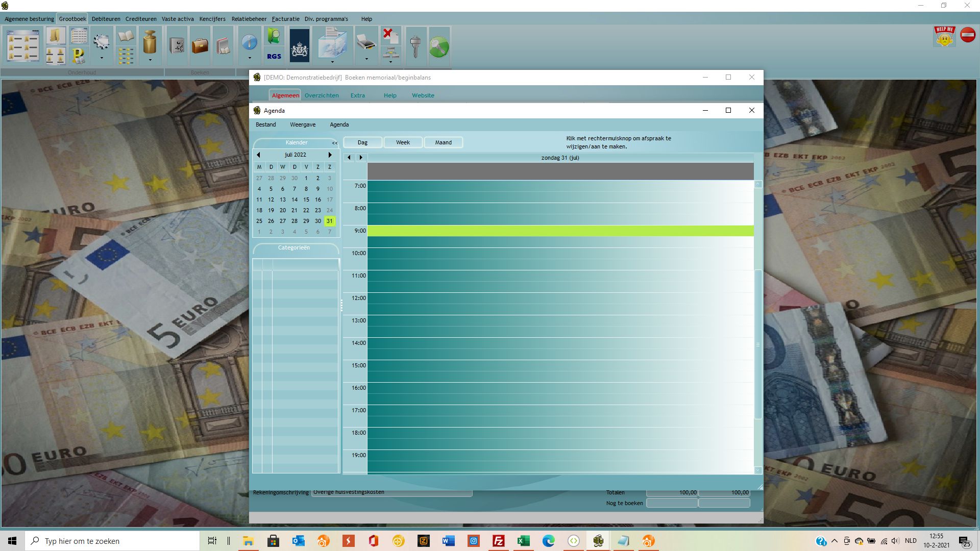The image size is (980, 551).
Task: Go to the next day in agenda
Action: coord(361,157)
